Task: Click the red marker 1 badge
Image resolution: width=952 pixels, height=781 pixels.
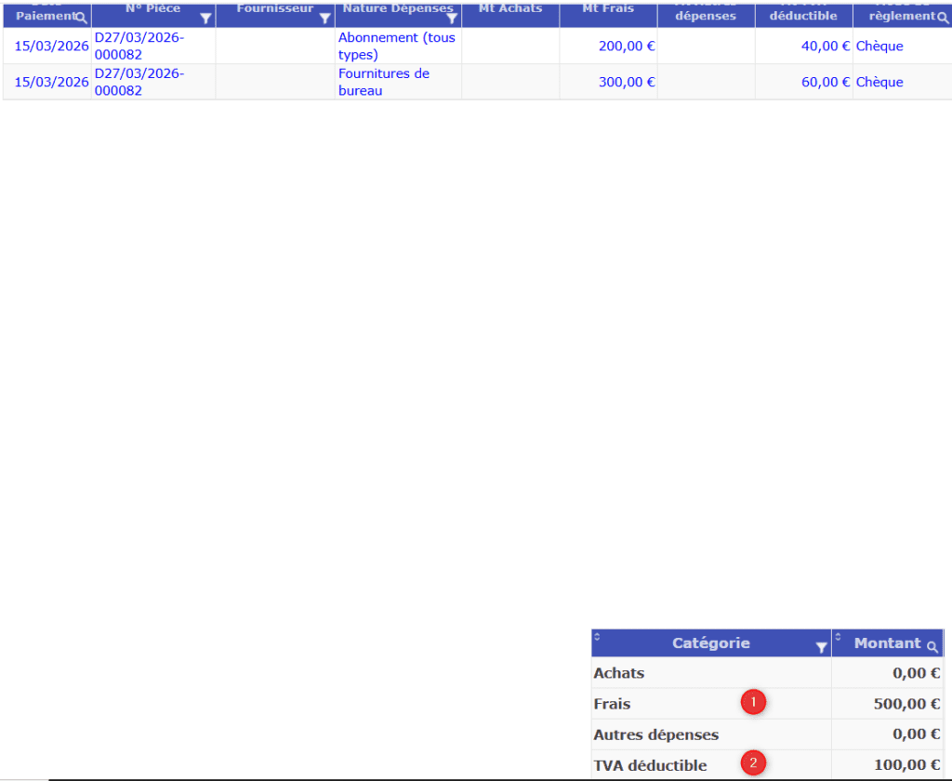Action: [753, 702]
